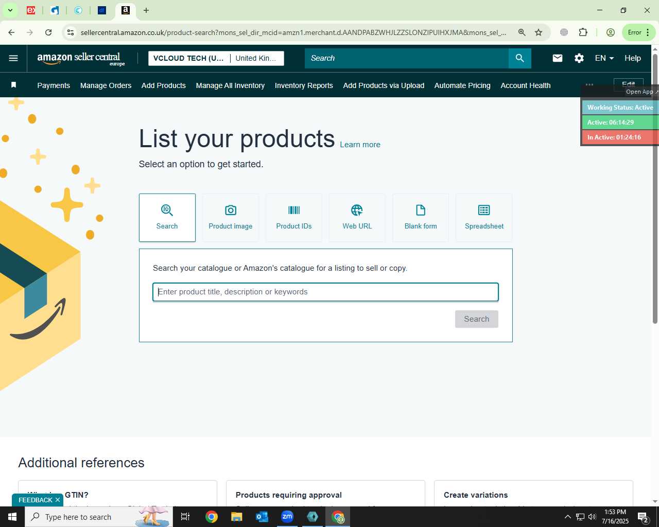Open the Chrome profile icon
The image size is (659, 527).
pyautogui.click(x=611, y=32)
